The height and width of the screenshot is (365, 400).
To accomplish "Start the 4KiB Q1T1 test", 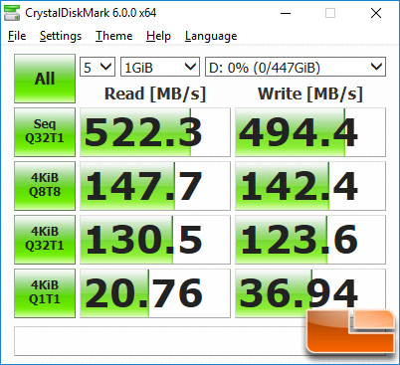I will [x=45, y=293].
